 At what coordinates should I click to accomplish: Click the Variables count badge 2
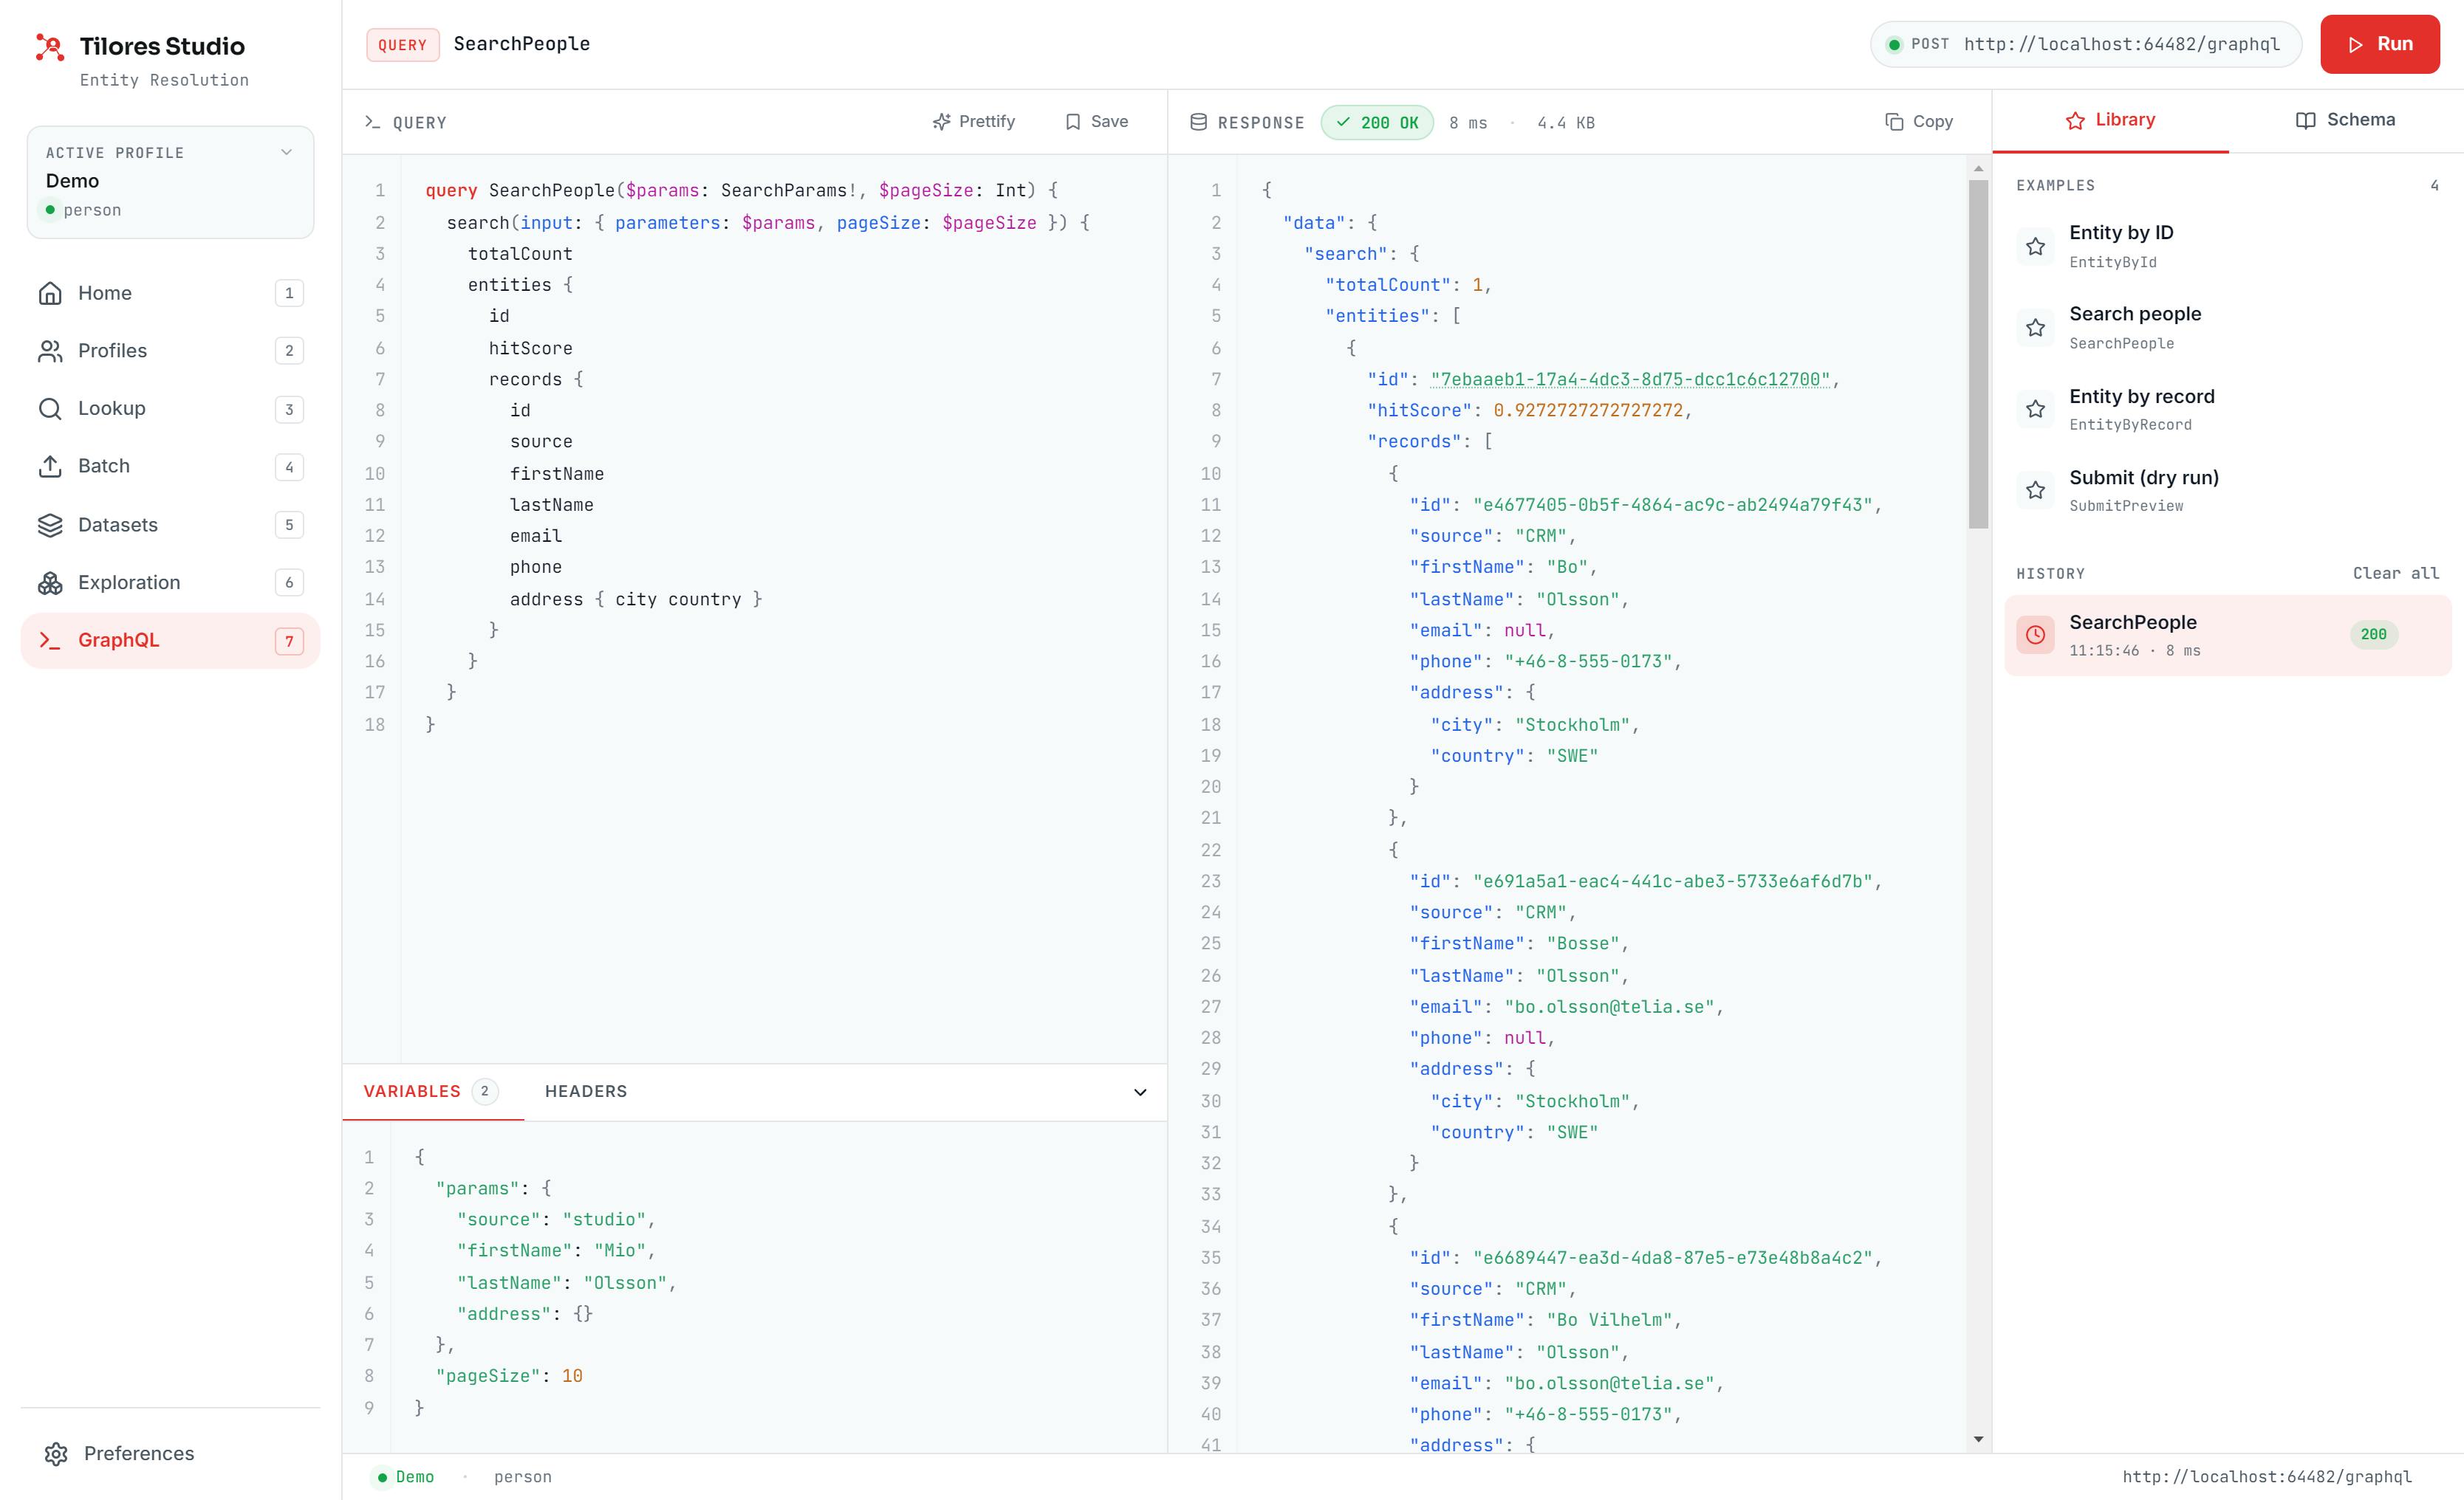point(484,1091)
